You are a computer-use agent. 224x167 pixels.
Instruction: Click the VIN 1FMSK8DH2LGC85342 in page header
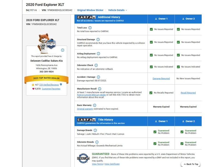[57, 10]
